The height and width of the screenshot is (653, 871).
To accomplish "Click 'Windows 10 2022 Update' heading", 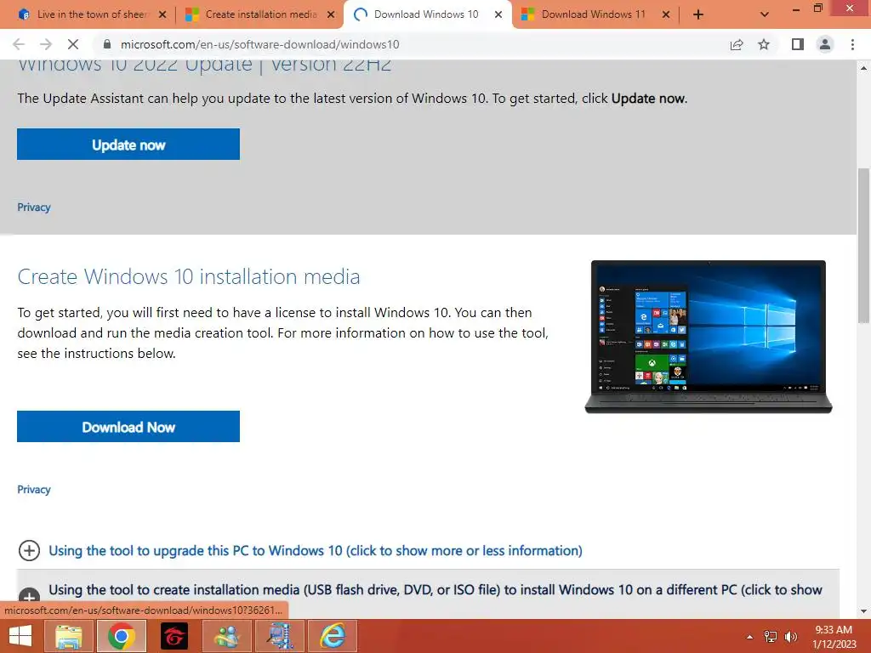I will (x=204, y=66).
